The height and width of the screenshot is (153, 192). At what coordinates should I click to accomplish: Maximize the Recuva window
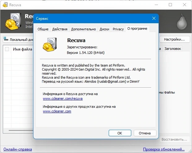[170, 5]
